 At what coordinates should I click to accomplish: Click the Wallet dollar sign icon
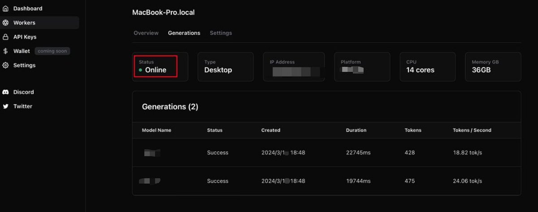coord(6,51)
